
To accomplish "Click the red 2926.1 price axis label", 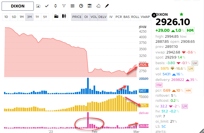I will coord(144,65).
